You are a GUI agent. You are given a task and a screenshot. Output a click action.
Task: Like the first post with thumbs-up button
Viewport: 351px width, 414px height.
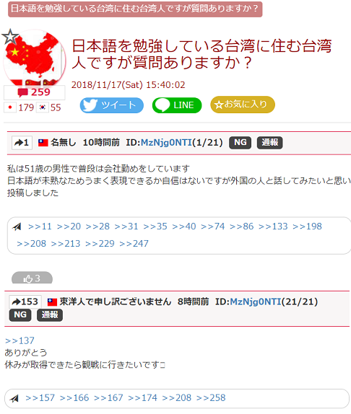click(32, 278)
